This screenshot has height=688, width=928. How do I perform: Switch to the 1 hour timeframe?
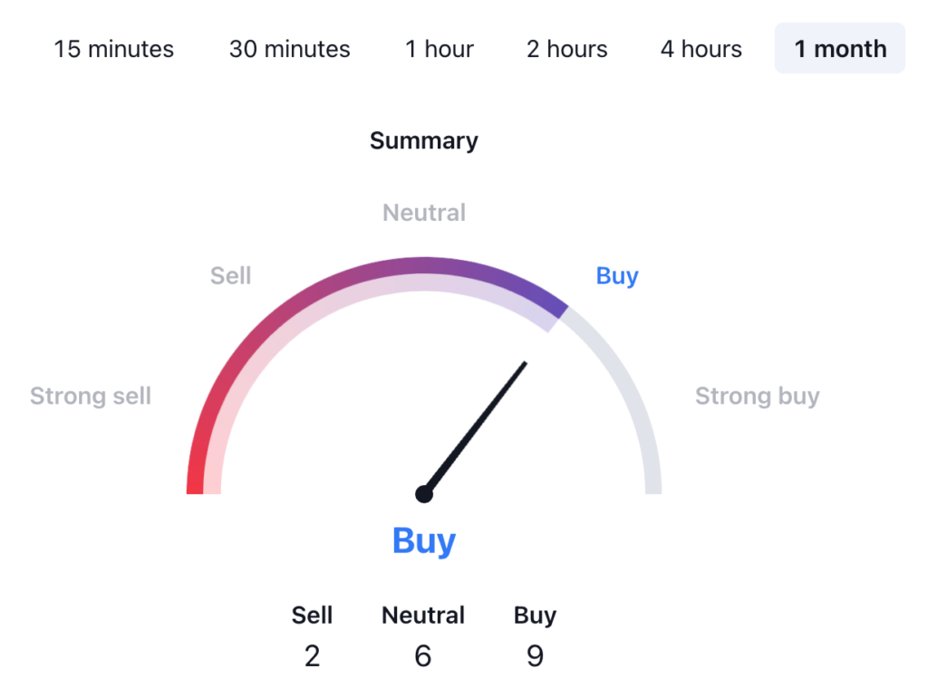(x=439, y=49)
